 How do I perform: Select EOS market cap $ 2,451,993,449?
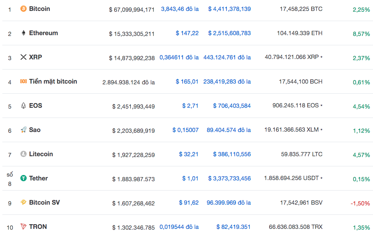[x=134, y=107]
